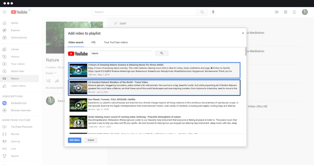This screenshot has height=165, width=314.
Task: Play the 25 Greatest Natural Wonders thumbnail
Action: (78, 88)
